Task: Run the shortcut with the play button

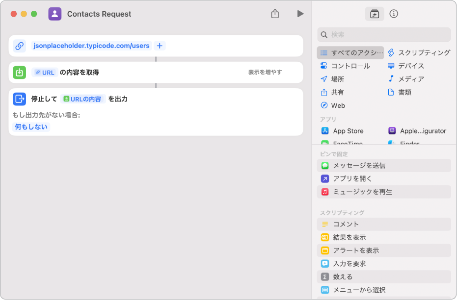Action: pos(300,14)
